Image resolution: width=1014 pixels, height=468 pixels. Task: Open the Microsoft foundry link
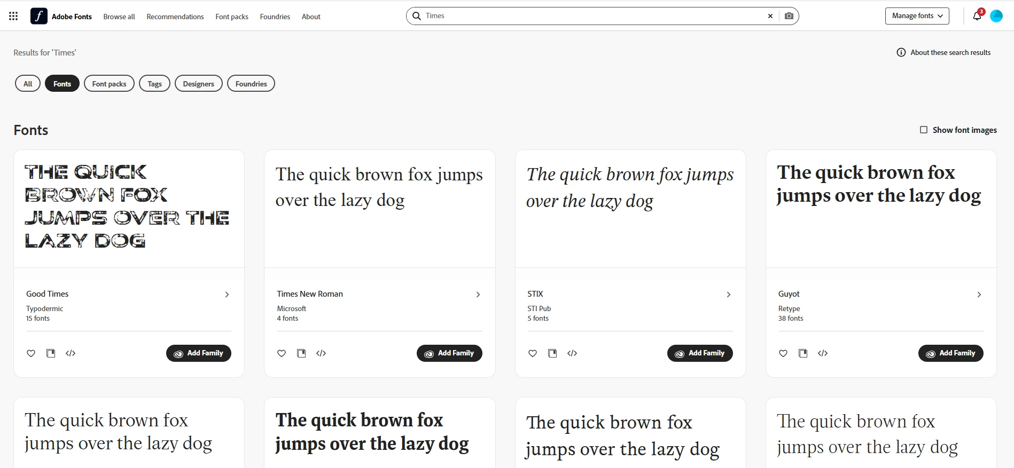click(x=292, y=308)
